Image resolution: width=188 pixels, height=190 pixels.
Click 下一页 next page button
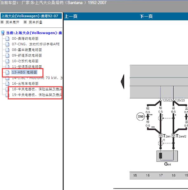[146, 16]
